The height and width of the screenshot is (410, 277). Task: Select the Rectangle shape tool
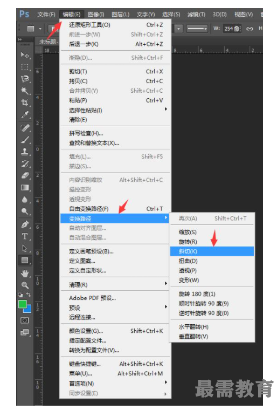point(25,260)
